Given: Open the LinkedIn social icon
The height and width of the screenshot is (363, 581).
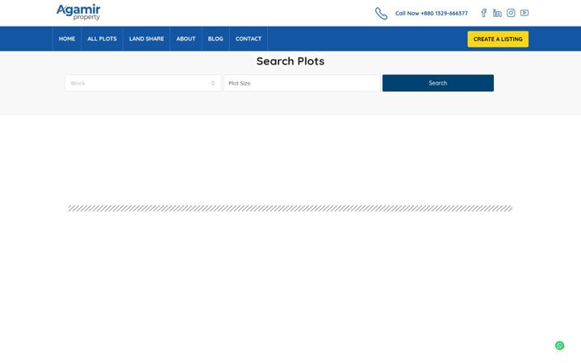Looking at the screenshot, I should click(x=497, y=13).
